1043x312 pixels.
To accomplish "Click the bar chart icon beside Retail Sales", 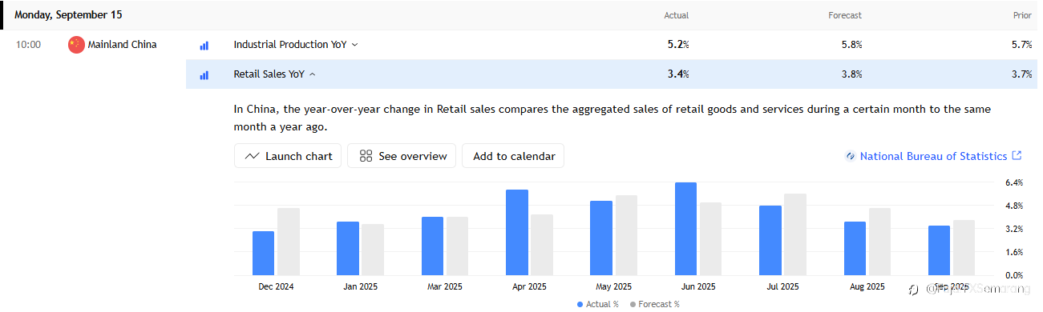I will tap(204, 75).
